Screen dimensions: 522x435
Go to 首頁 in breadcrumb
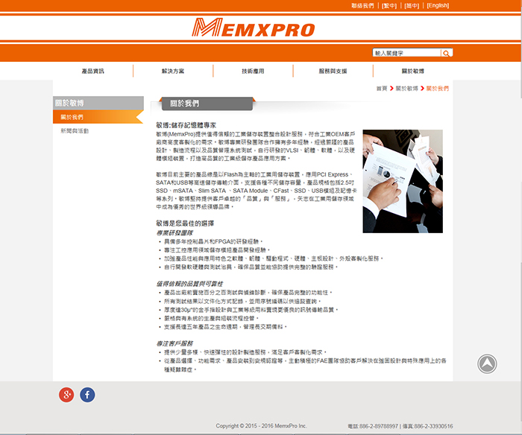pyautogui.click(x=382, y=89)
